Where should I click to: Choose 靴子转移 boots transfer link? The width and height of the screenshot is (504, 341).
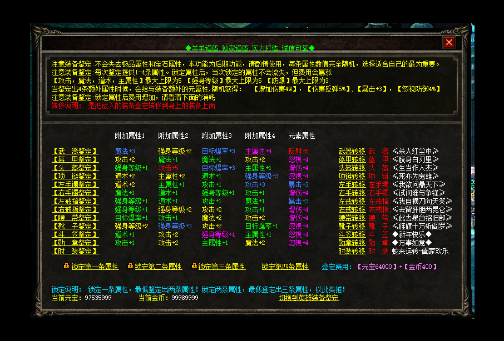[352, 226]
